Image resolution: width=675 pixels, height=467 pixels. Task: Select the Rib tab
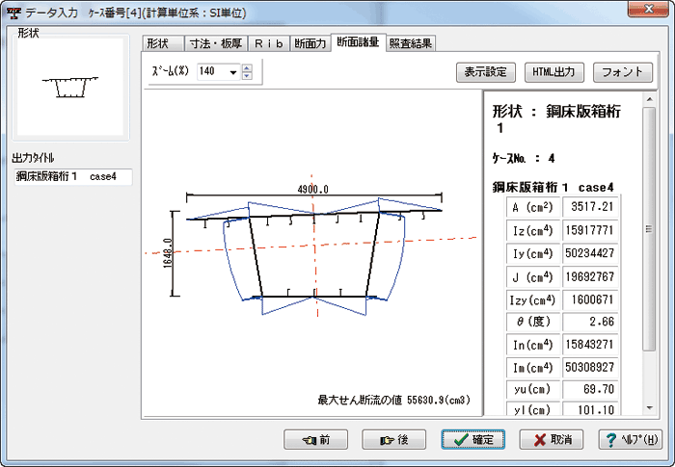pos(269,43)
